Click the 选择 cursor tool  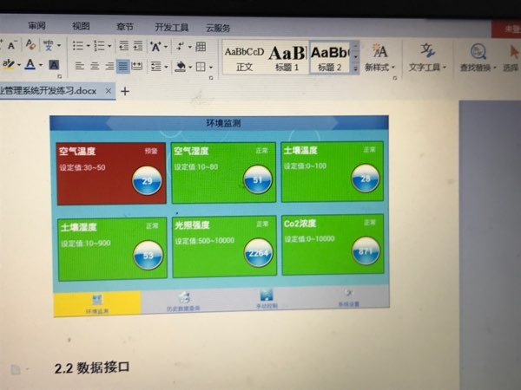[x=511, y=58]
